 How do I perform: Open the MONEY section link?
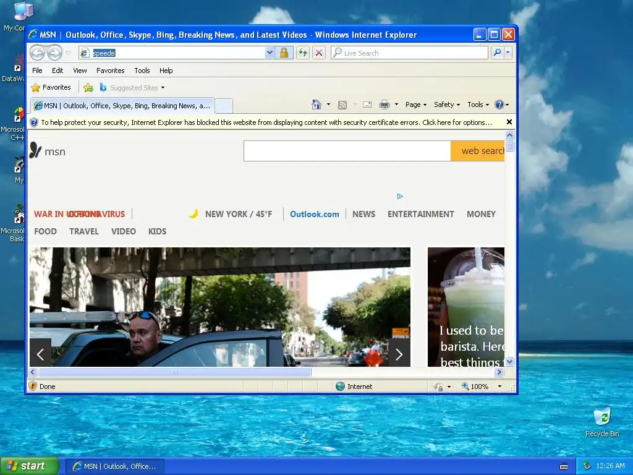(481, 214)
